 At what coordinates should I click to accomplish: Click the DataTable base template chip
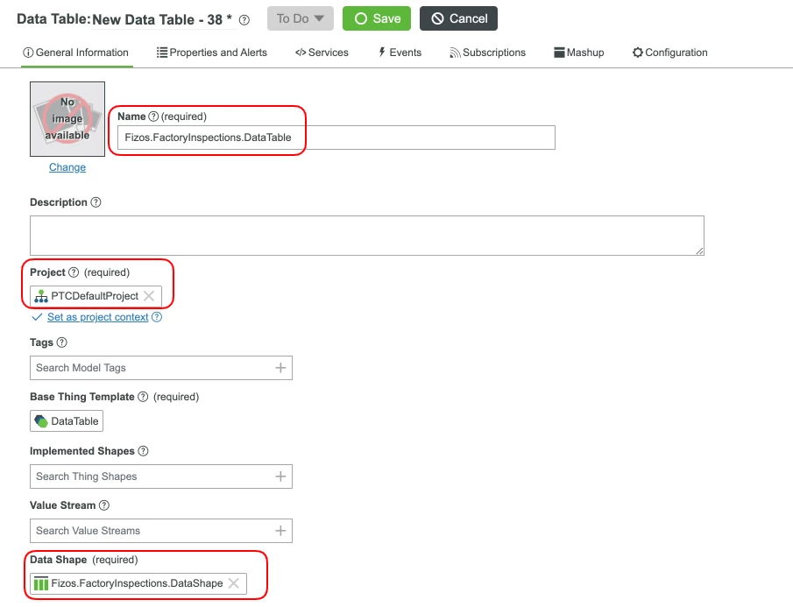click(x=67, y=421)
